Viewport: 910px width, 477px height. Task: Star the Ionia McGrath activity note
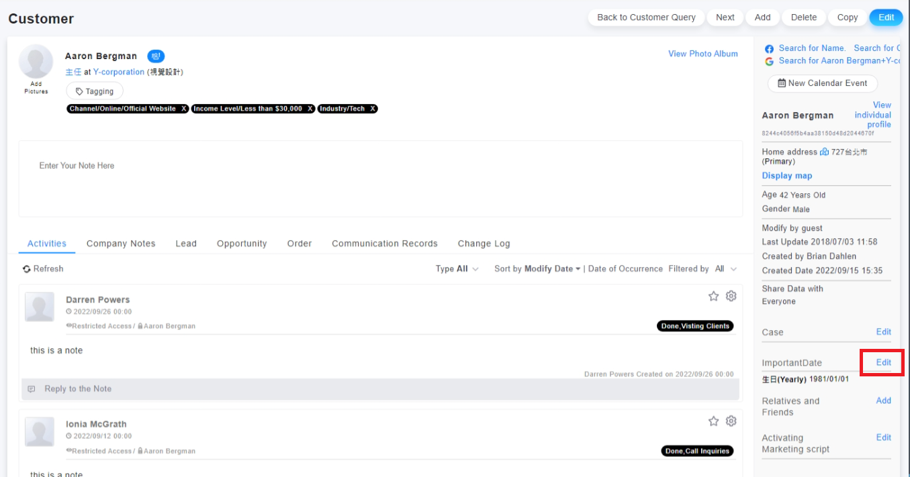coord(713,421)
